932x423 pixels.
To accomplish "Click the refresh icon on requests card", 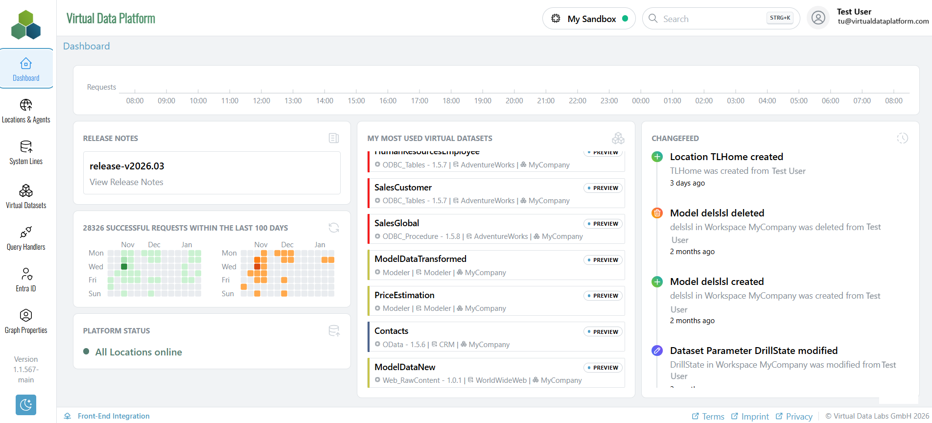I will (334, 228).
